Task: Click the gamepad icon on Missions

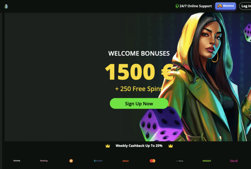Action: coord(220,6)
